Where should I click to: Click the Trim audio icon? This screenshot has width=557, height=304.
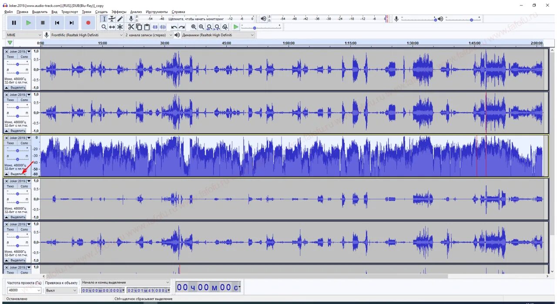[155, 27]
